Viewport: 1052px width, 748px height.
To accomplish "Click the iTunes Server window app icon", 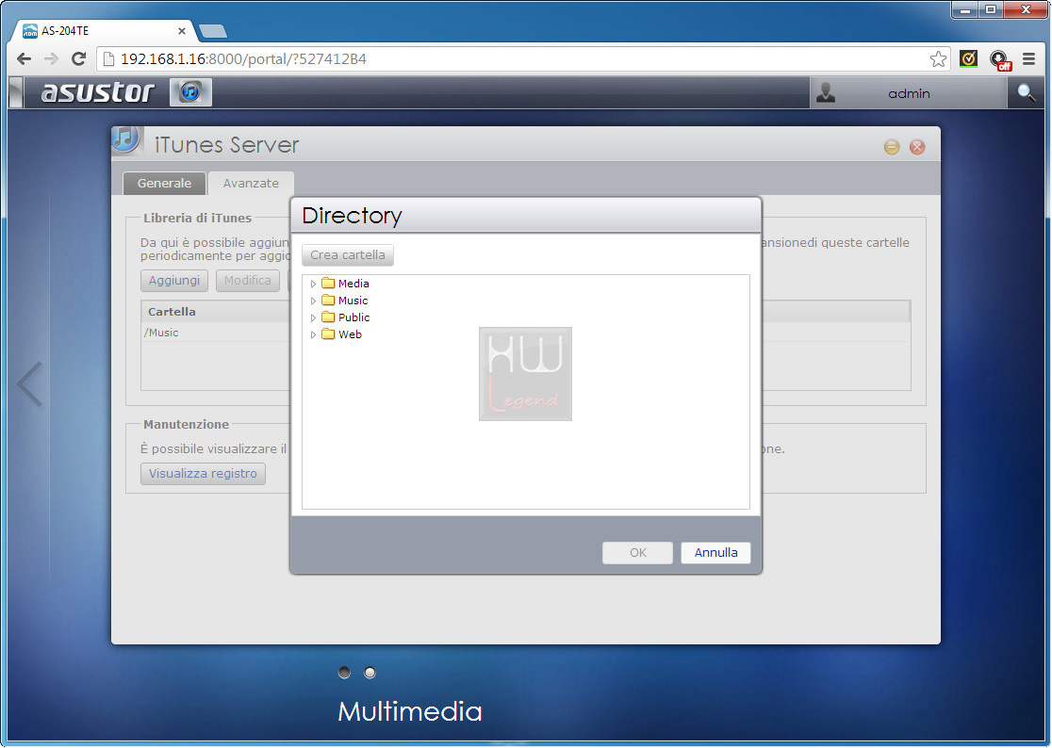I will 126,139.
